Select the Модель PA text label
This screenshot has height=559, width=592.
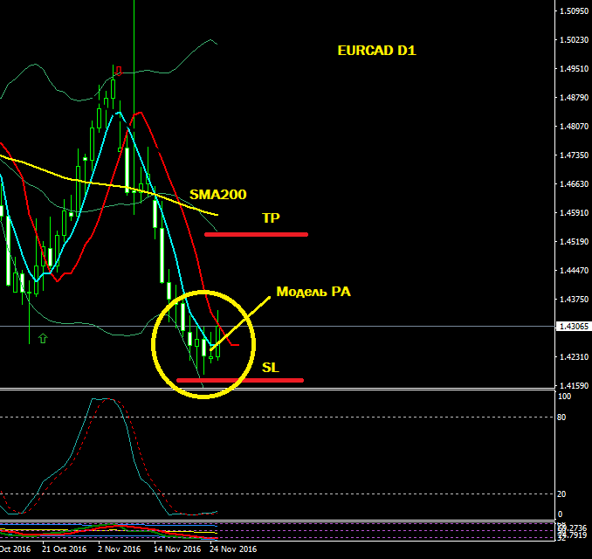[313, 292]
